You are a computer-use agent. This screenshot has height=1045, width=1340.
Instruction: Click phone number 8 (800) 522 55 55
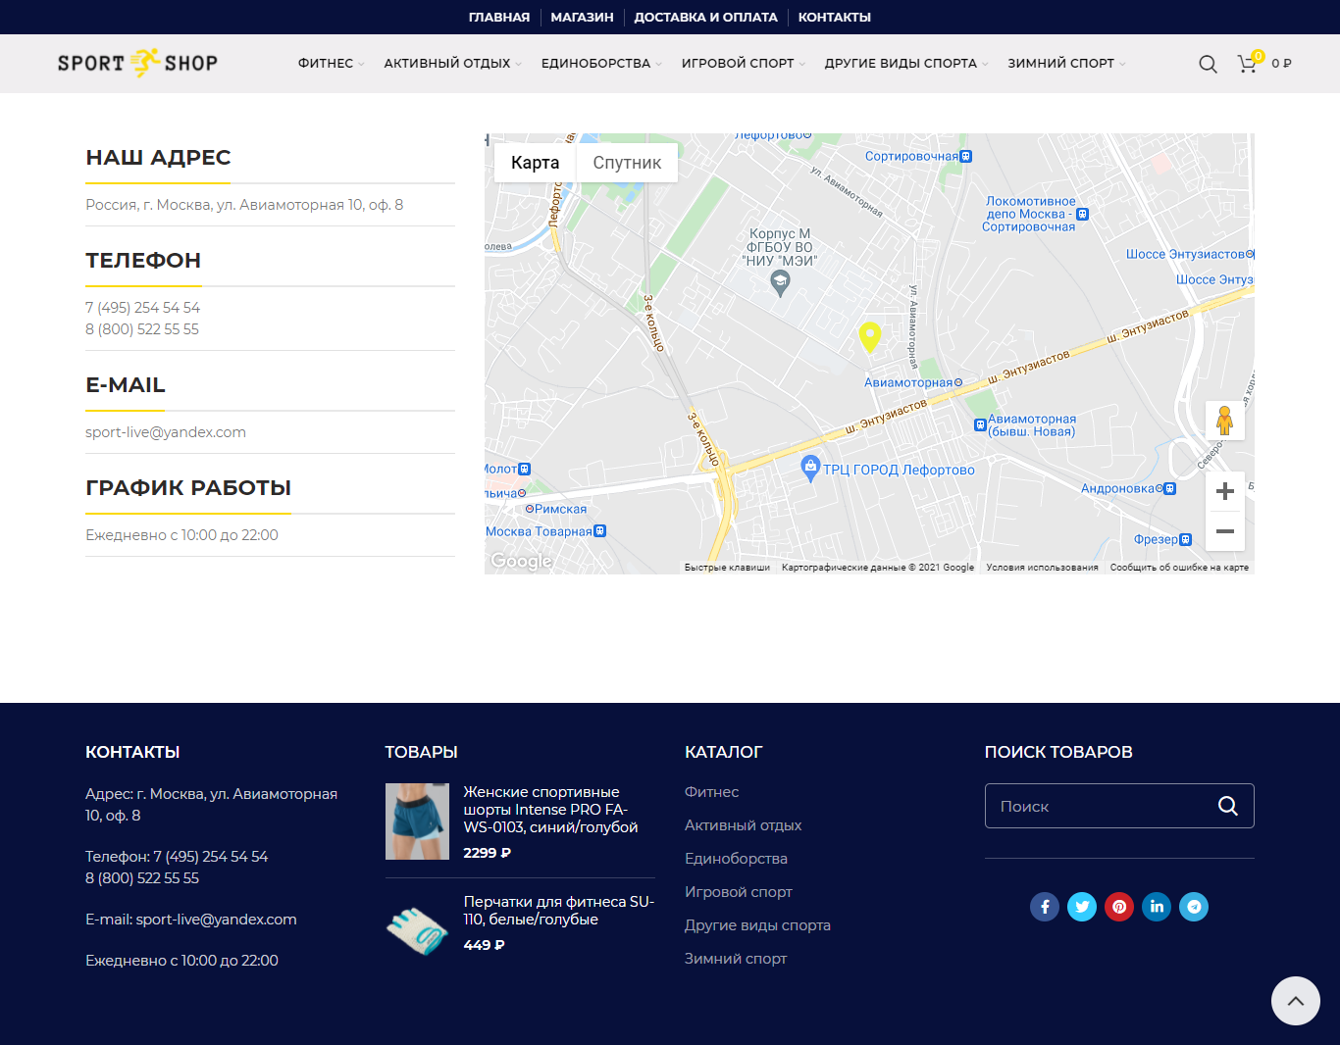(142, 329)
